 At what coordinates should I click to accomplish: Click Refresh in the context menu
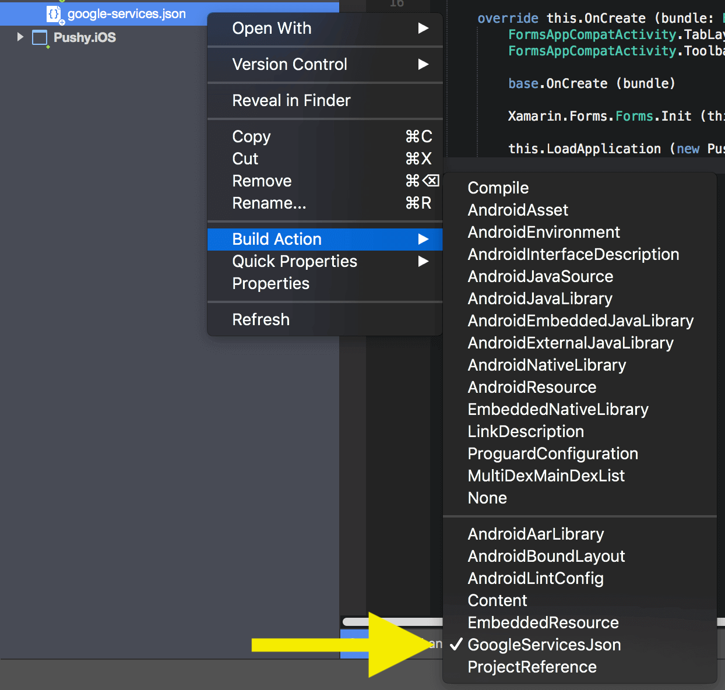[x=261, y=319]
